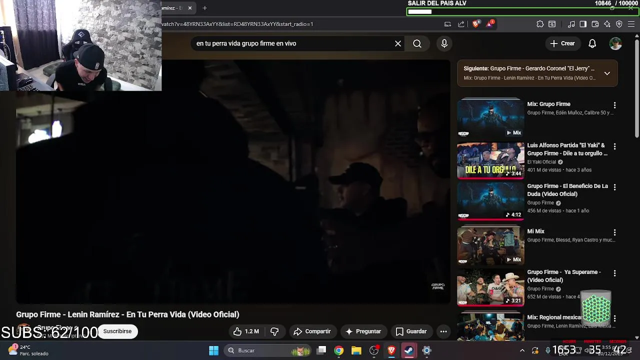The image size is (640, 360).
Task: Dislike the Grupo Firme video
Action: point(274,331)
